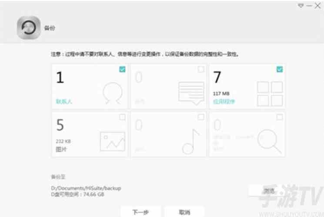Uncheck the contacts (联系人) checkbox

(122, 69)
